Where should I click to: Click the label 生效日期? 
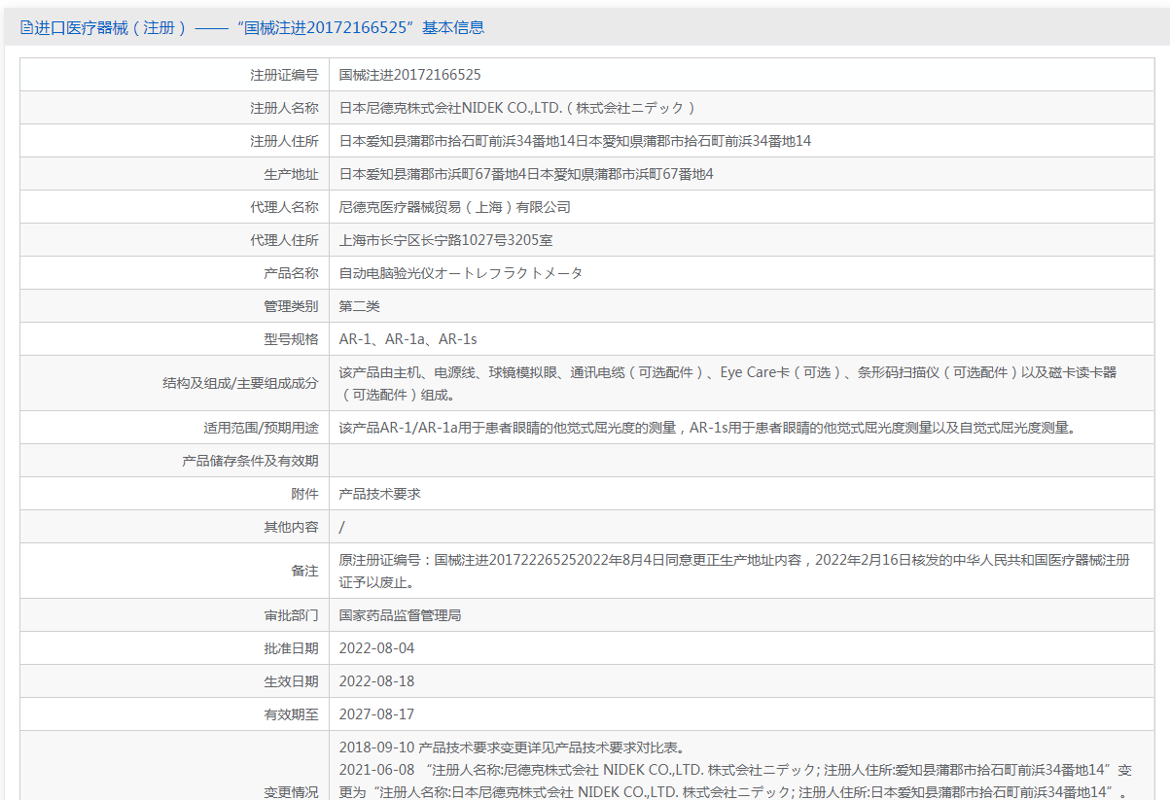click(x=291, y=681)
